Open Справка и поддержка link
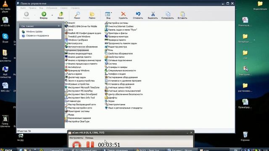 (x=37, y=36)
